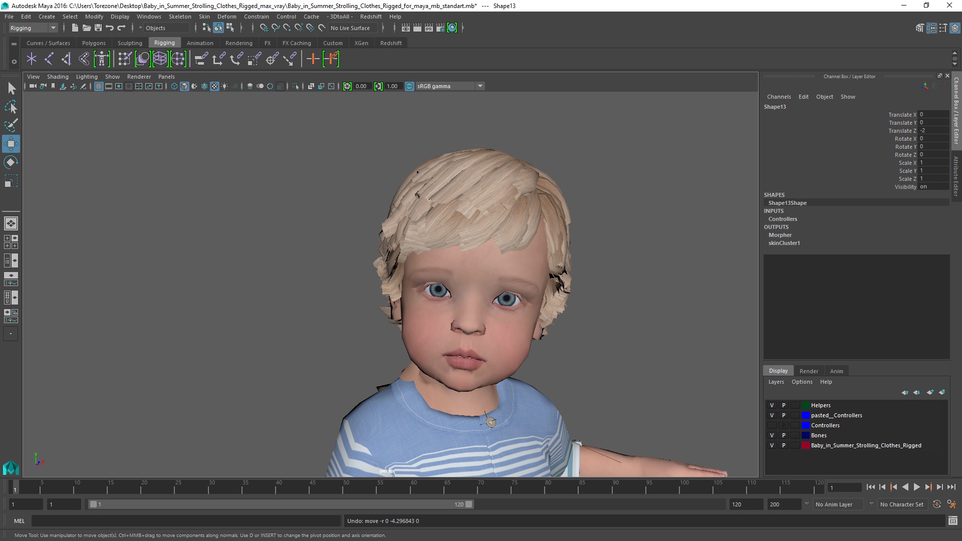Click the Create Lattice shelf icon
962x541 pixels.
[160, 59]
